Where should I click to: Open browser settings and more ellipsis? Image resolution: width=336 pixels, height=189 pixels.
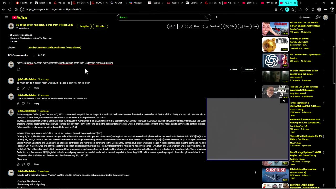tap(325, 9)
